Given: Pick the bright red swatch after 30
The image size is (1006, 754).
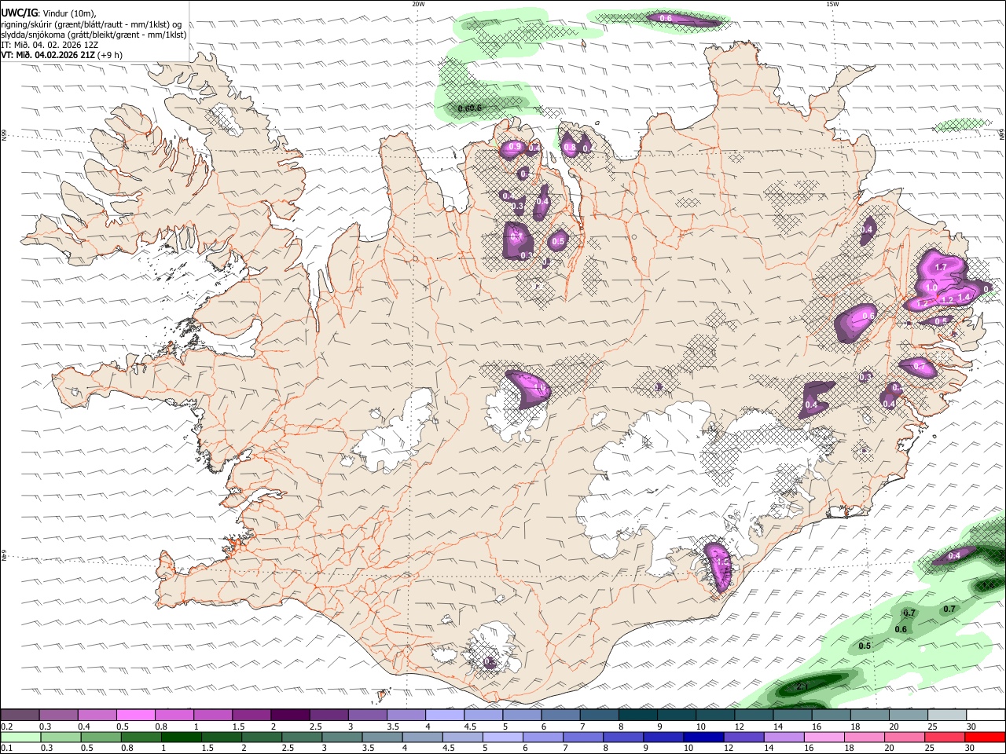Looking at the screenshot, I should (985, 737).
